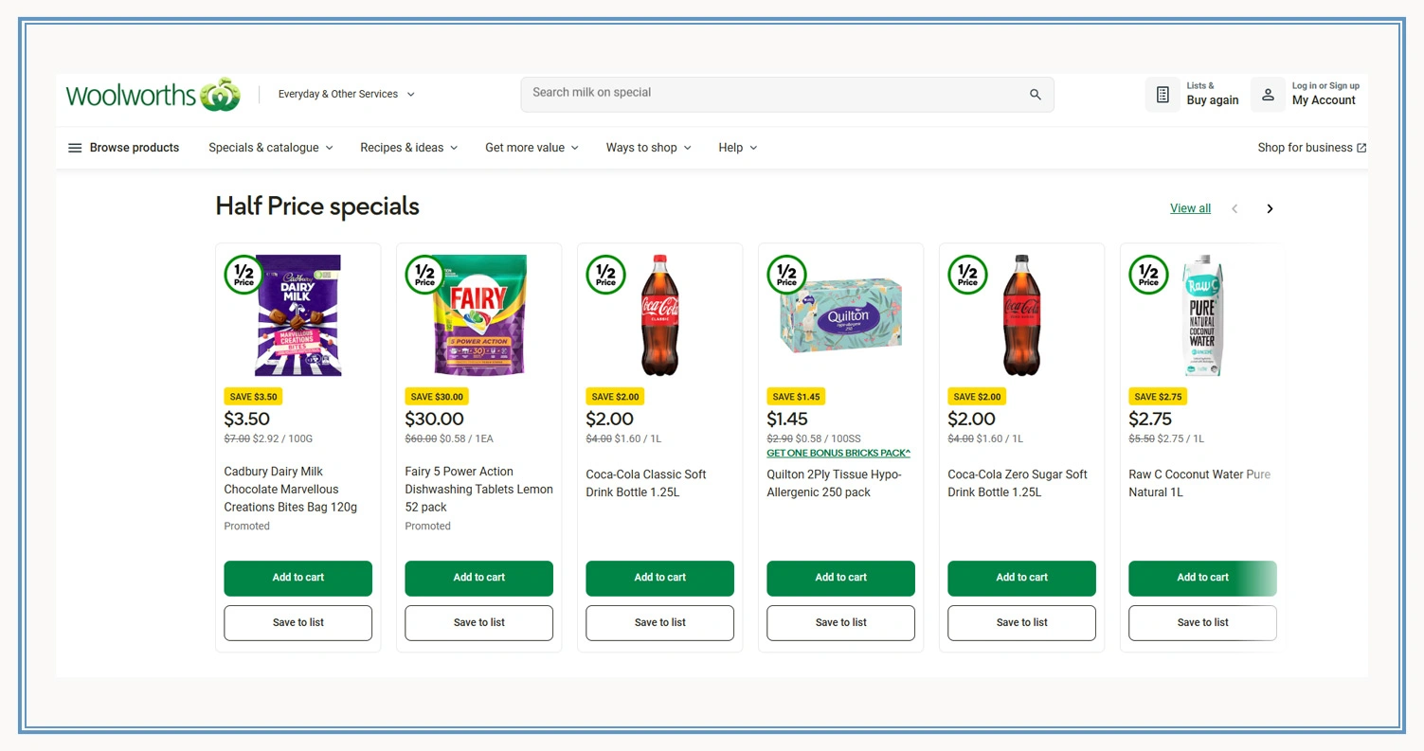Advance the carousel with the right arrow
This screenshot has width=1424, height=751.
pyautogui.click(x=1270, y=208)
